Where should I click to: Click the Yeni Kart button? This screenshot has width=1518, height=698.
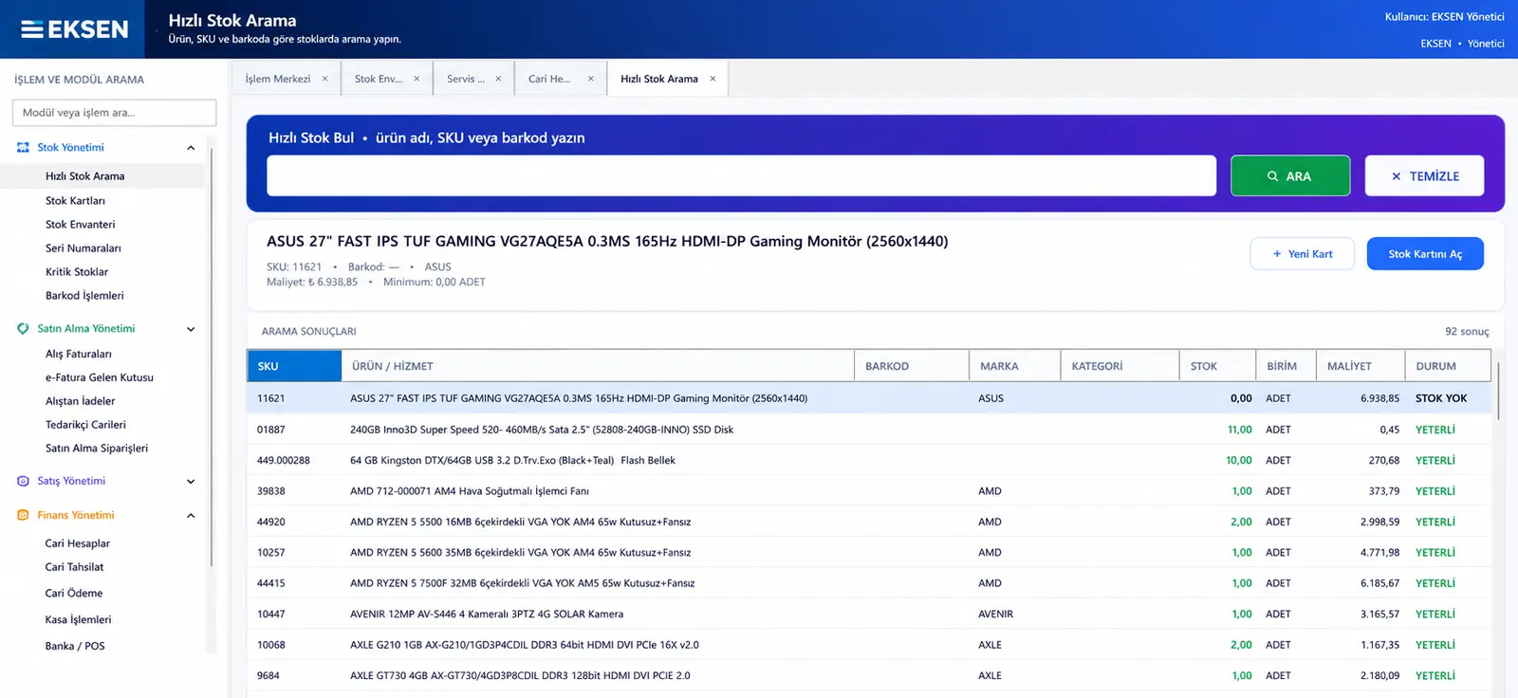(x=1302, y=254)
